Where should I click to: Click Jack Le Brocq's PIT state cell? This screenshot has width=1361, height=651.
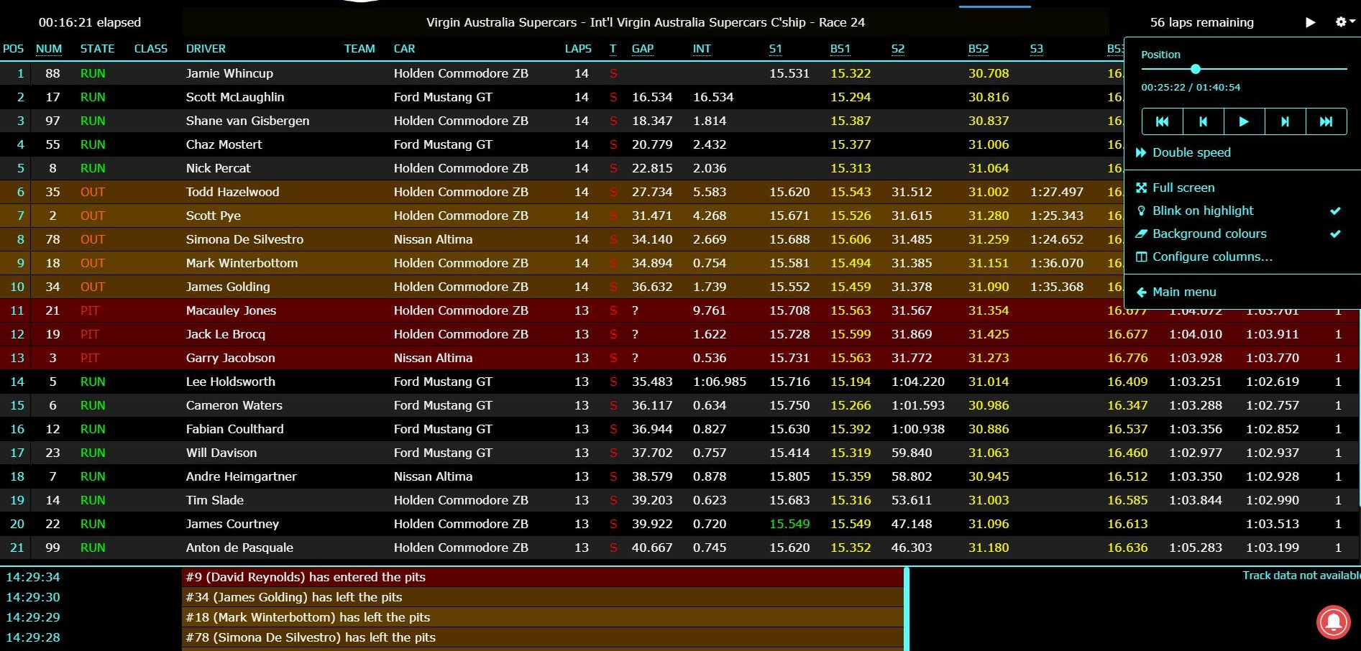[x=90, y=334]
